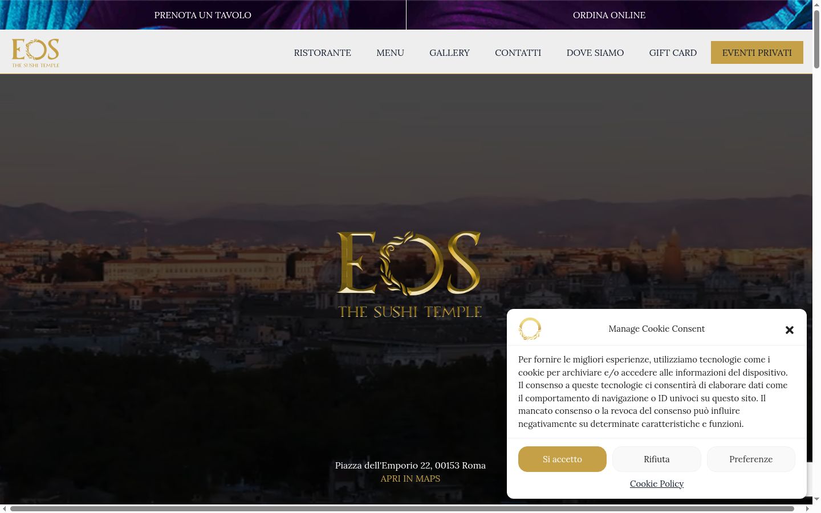Click Ordina Online banner link
Viewport: 821px width, 513px height.
pos(609,15)
